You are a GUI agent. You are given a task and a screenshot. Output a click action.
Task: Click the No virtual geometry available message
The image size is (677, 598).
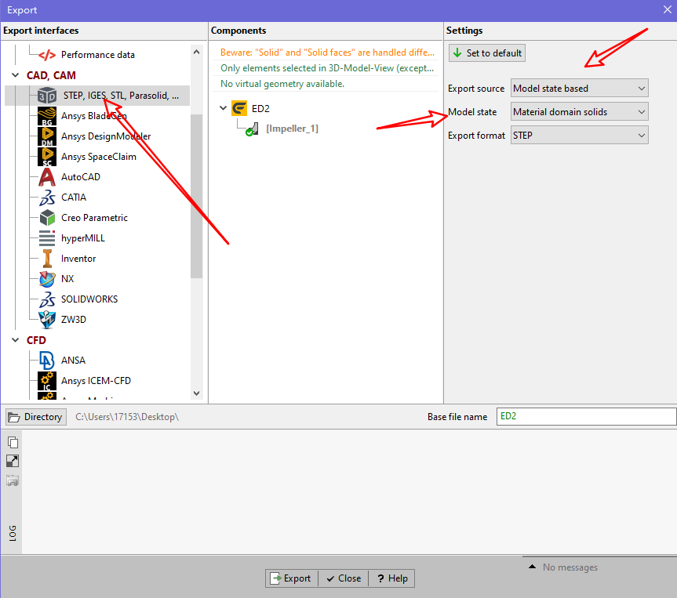(x=282, y=84)
